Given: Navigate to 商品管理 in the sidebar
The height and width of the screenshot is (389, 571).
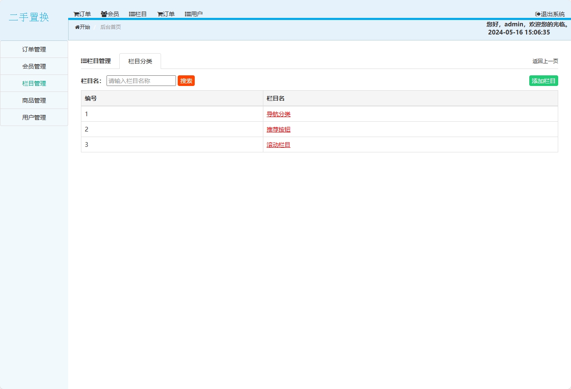Looking at the screenshot, I should 34,100.
